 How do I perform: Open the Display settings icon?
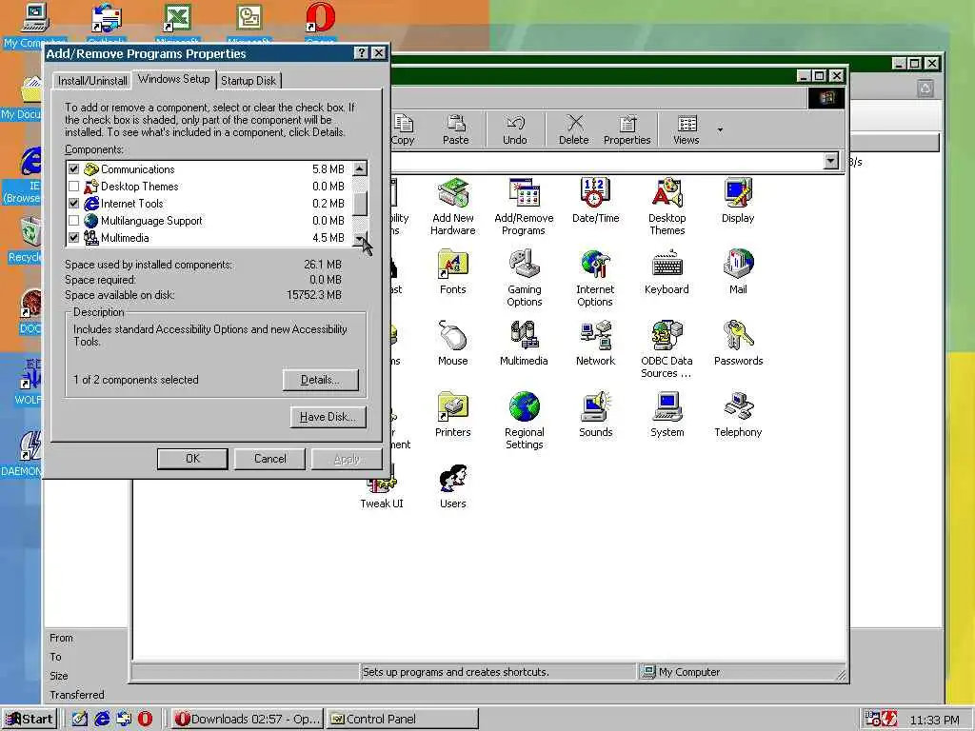coord(738,201)
